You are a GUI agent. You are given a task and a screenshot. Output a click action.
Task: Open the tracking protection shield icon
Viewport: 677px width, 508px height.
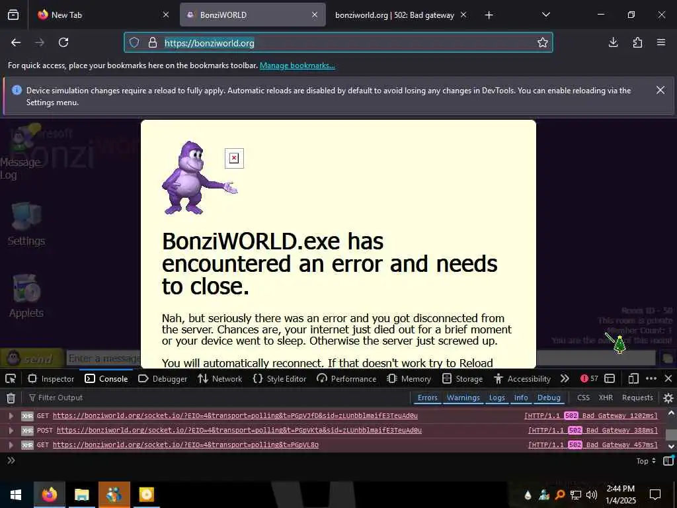coord(134,42)
